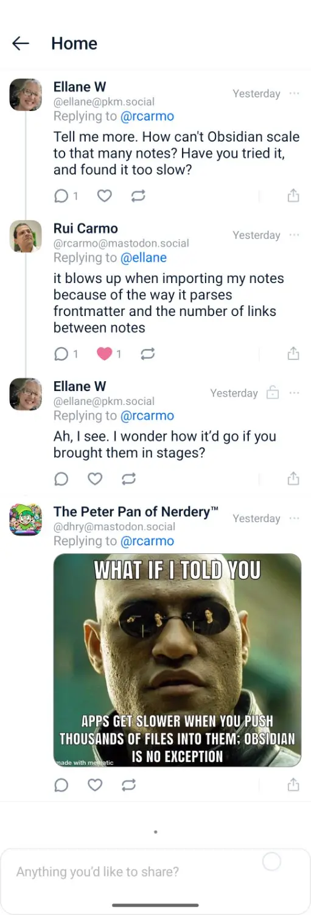Reply to Ellane's first Obsidian post
Viewport: 311px width, 915px height.
click(x=61, y=196)
